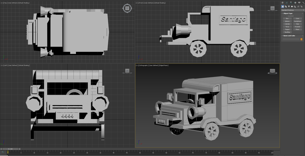Select the Cameras category icon
This screenshot has width=305, height=156.
292,7
